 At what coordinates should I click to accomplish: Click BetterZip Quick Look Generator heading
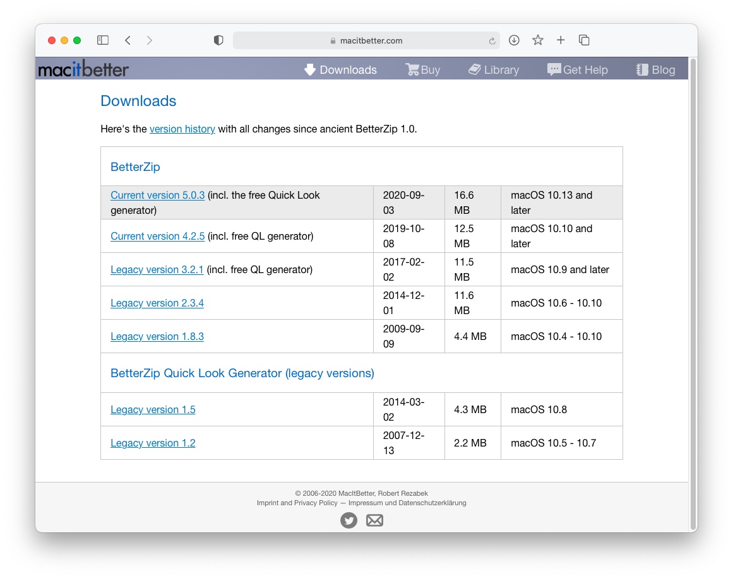click(242, 373)
